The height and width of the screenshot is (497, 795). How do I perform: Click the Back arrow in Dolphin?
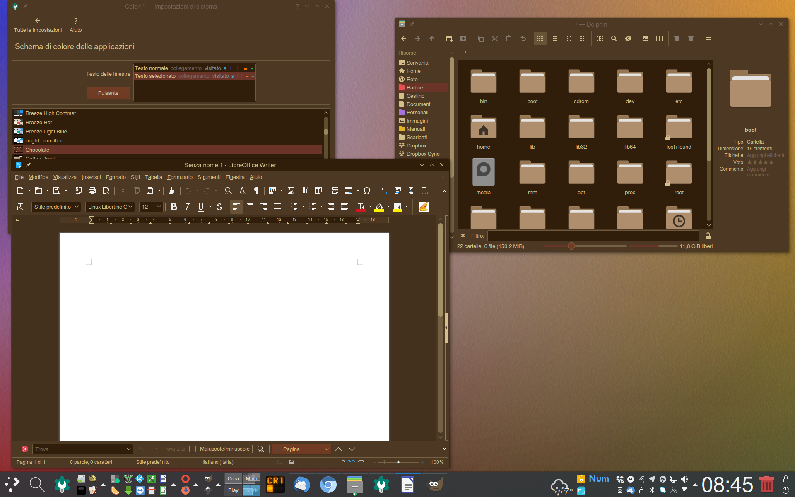[404, 39]
